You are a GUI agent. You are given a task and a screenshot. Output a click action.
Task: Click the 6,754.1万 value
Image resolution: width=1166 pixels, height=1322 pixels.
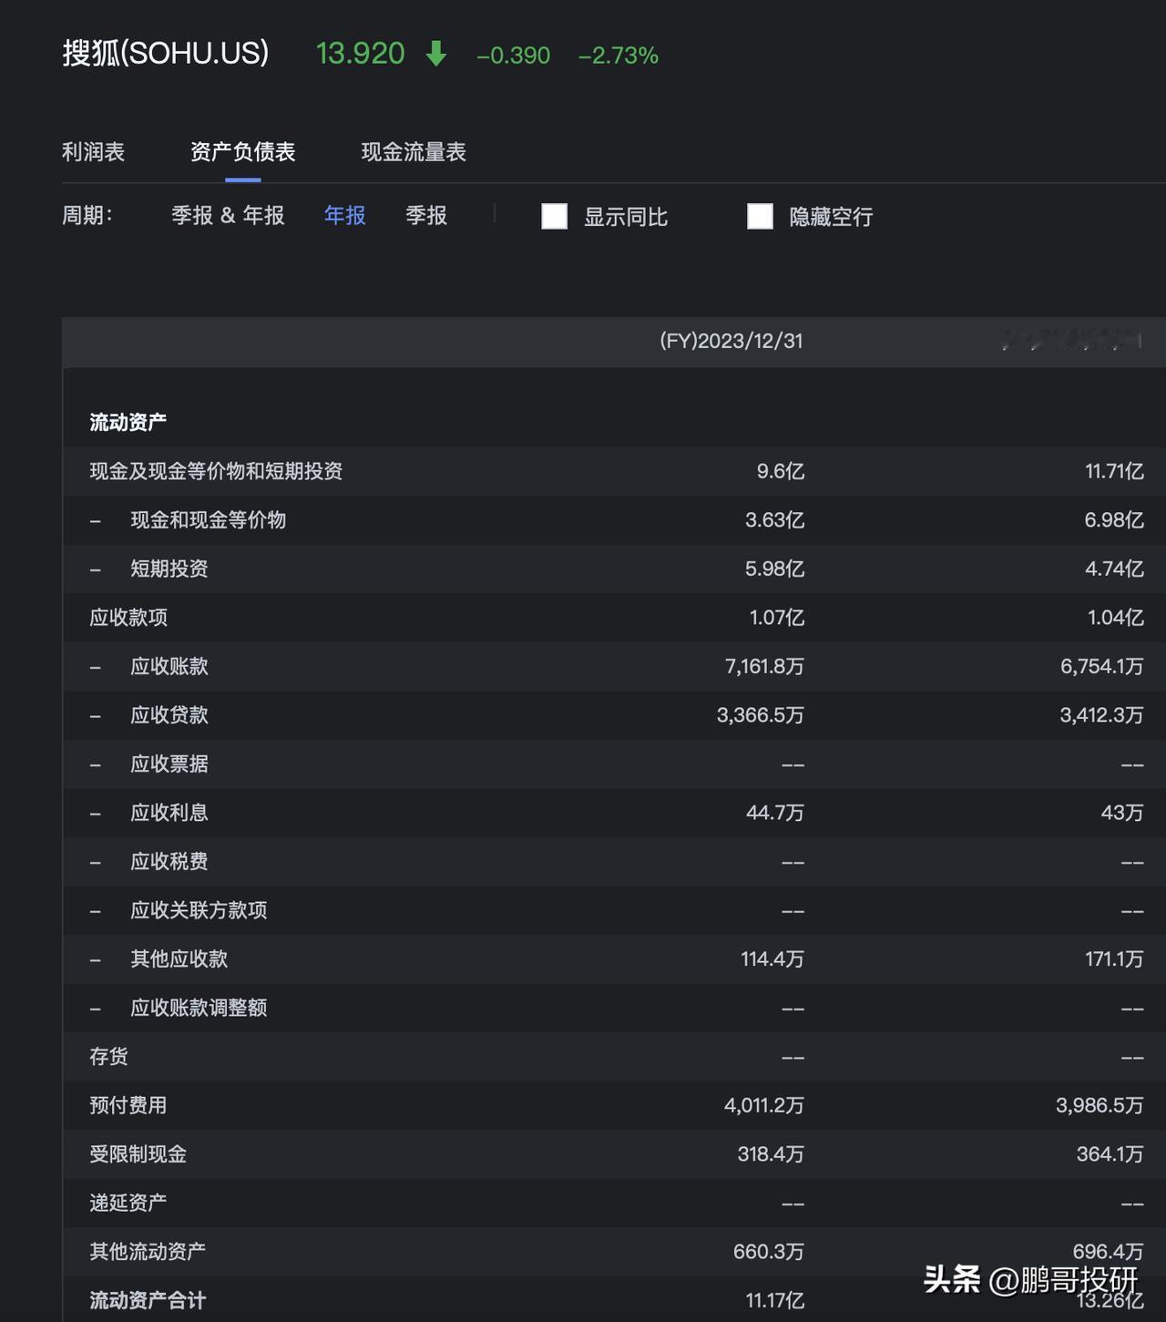pyautogui.click(x=1102, y=667)
